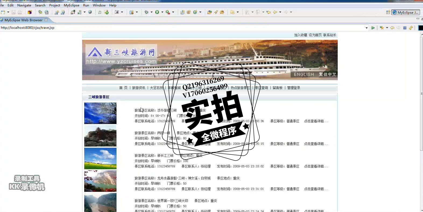Open the Help menu
Viewport: 423px width, 212px height.
tap(113, 5)
